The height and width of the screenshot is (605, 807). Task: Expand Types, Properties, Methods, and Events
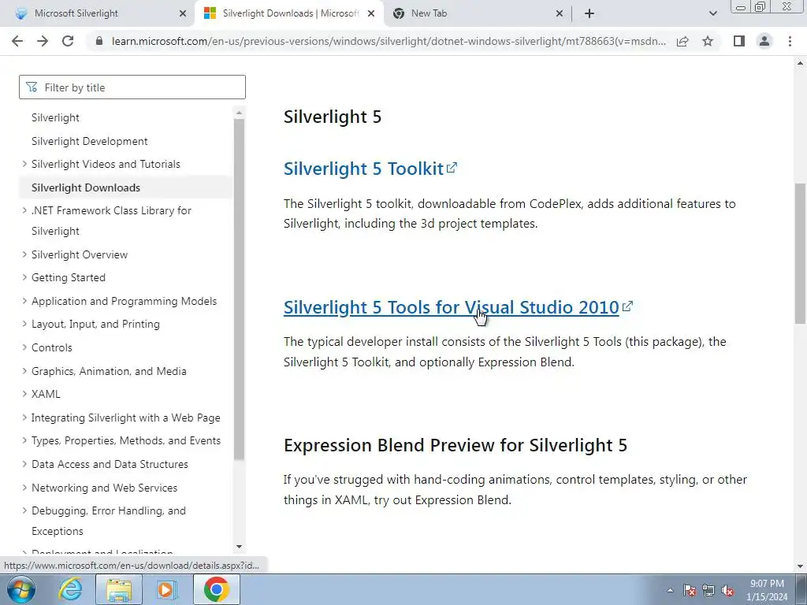point(24,440)
